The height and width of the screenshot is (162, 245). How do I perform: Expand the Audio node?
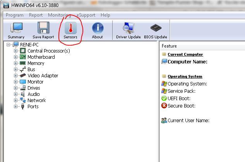pos(15,94)
